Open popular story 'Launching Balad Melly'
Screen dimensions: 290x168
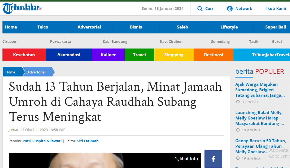click(x=260, y=118)
